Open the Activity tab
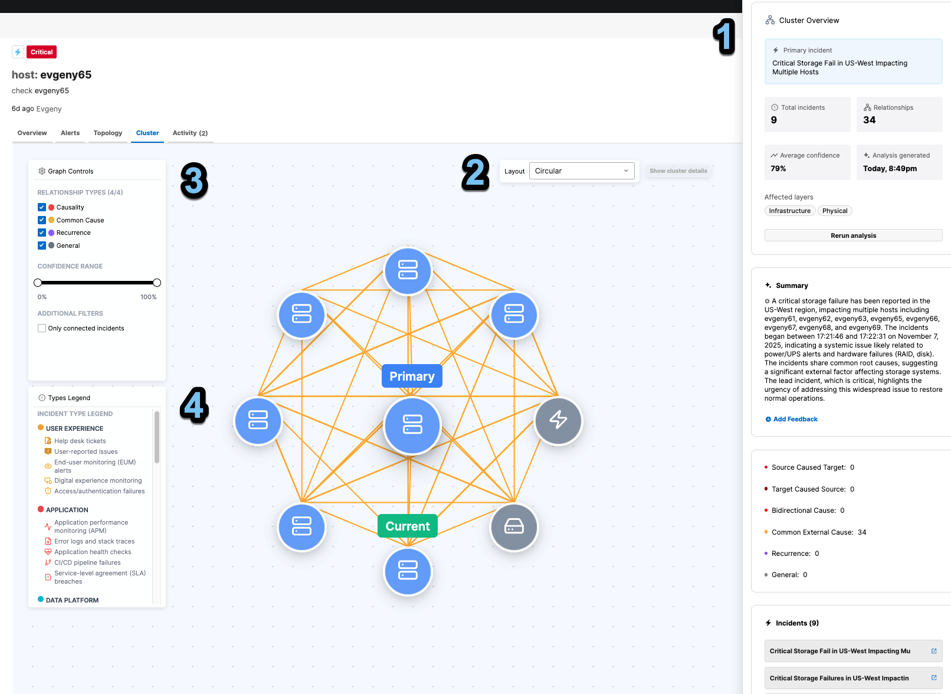 (x=189, y=133)
